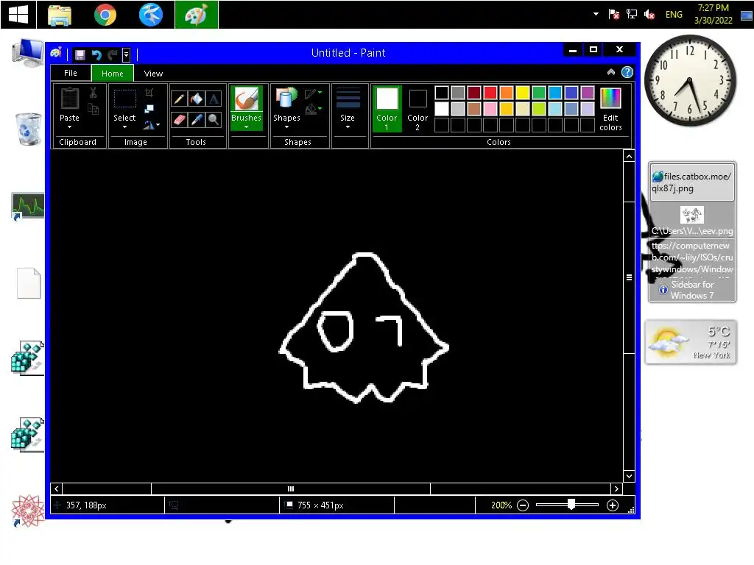Click the zoom in plus button

(x=612, y=505)
